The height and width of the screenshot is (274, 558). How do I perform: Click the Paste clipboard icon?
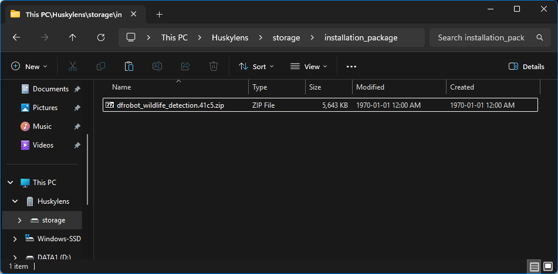[129, 67]
